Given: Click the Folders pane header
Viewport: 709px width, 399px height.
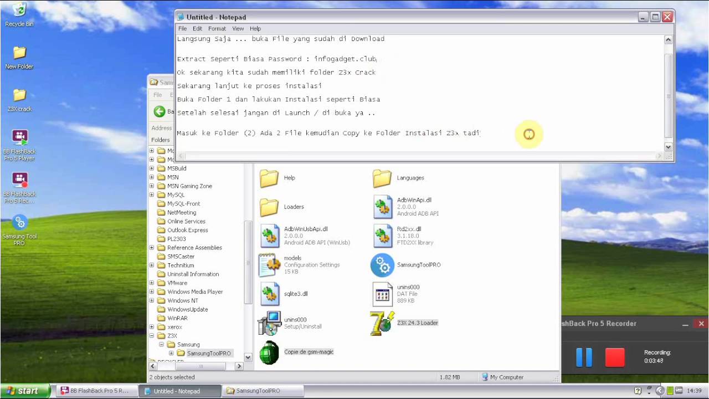Looking at the screenshot, I should pyautogui.click(x=161, y=140).
